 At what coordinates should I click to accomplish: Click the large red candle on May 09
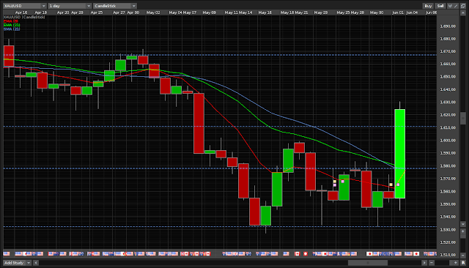[x=199, y=123]
